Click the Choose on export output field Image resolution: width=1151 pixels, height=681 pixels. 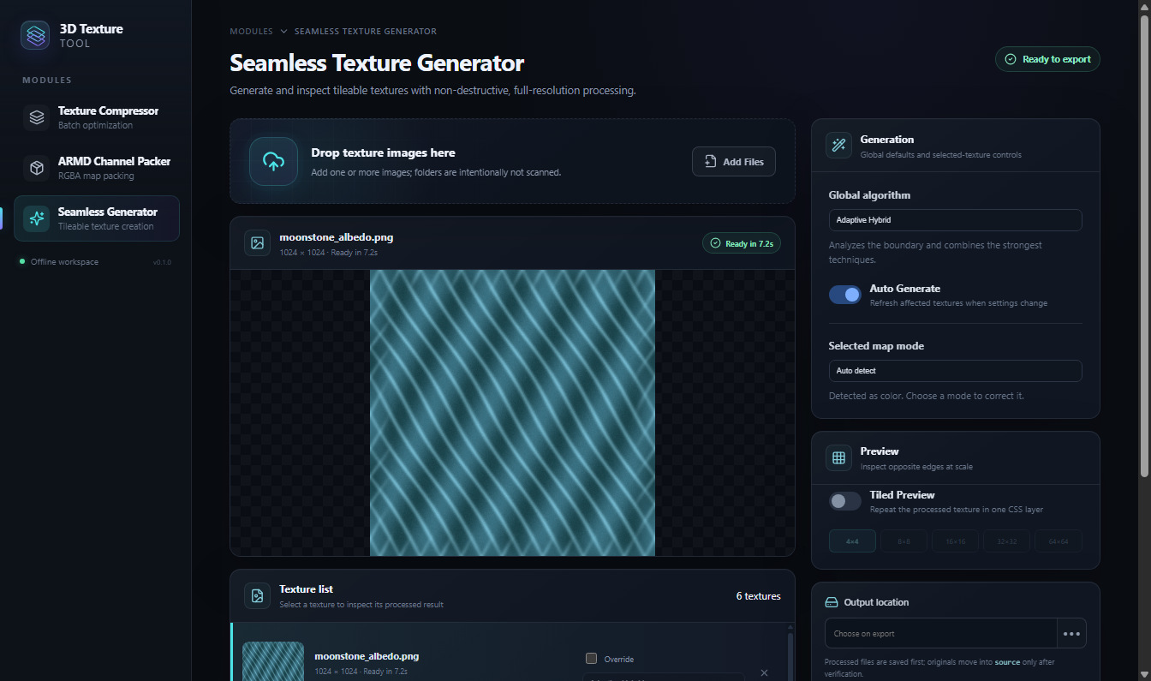941,633
